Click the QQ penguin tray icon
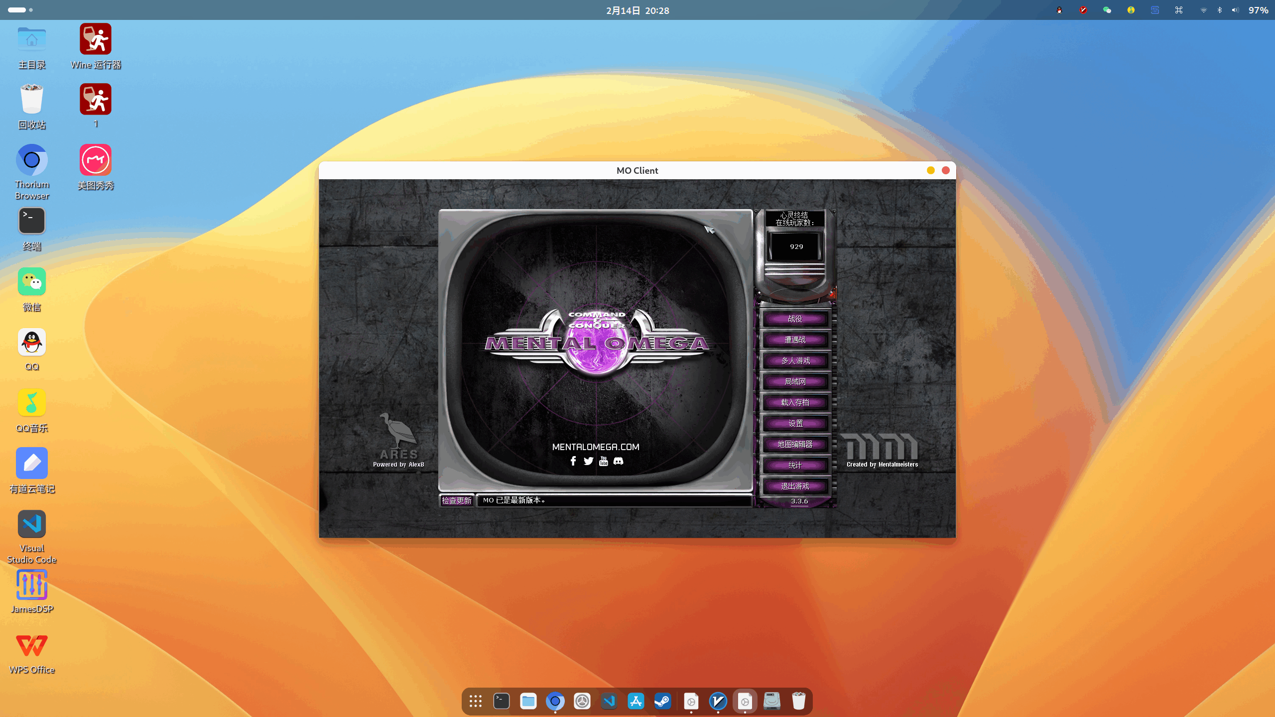Viewport: 1275px width, 717px height. 1059,10
